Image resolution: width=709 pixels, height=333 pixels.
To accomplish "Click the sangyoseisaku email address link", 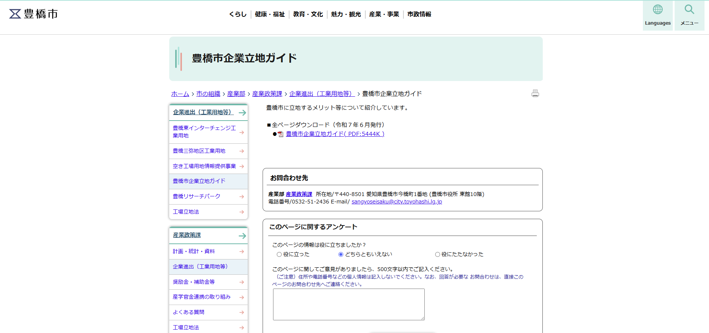I will click(397, 202).
